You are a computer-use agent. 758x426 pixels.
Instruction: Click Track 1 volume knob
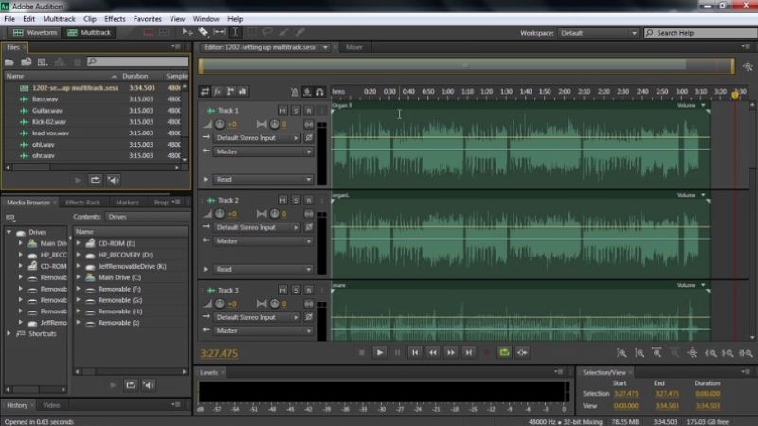(x=220, y=124)
